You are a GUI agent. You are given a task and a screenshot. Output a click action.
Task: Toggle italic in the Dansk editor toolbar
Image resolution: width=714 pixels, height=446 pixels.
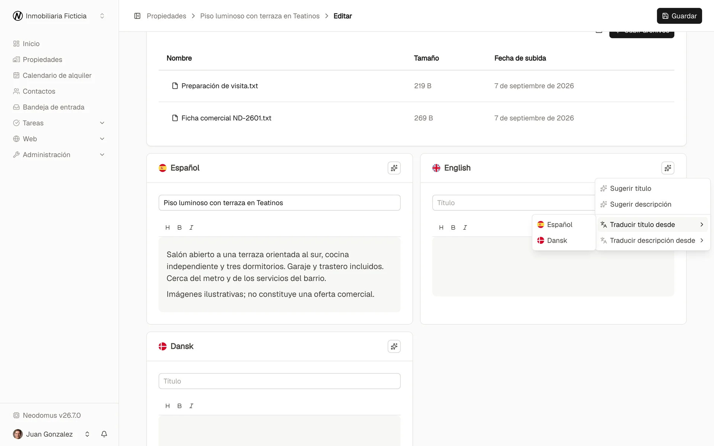191,406
